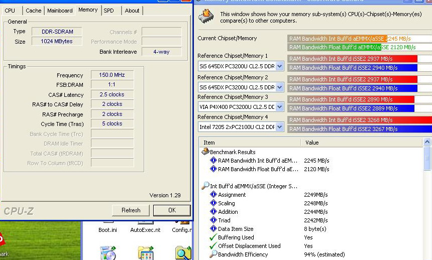Click icon beside RAM Bandwidth Float Buff'd result
Image resolution: width=432 pixels, height=260 pixels.
click(x=213, y=169)
